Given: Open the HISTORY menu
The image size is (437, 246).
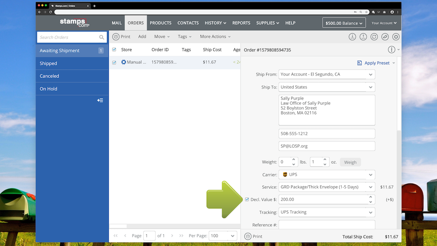Looking at the screenshot, I should click(215, 23).
